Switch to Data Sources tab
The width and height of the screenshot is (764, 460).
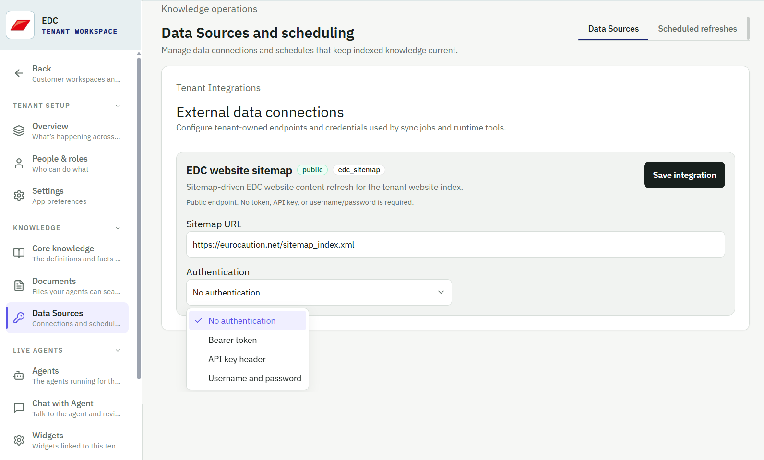tap(613, 29)
